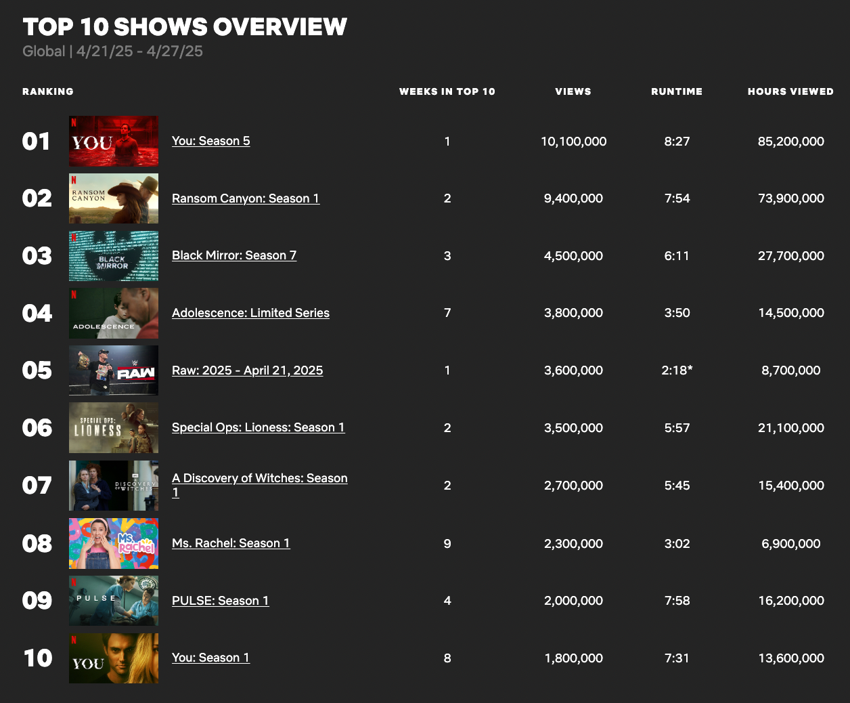Click the Global date range subtitle
The image size is (850, 703).
tap(112, 51)
